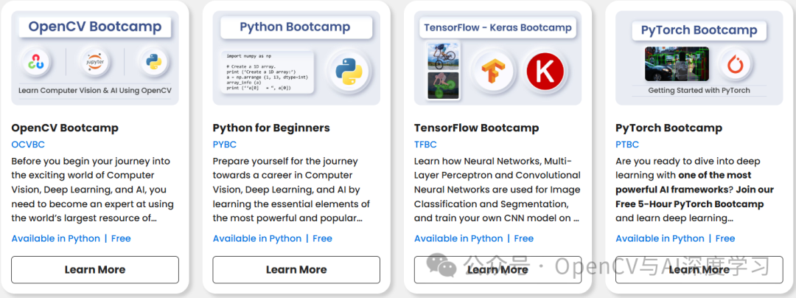Click the PyTorch street detection image

(x=676, y=64)
